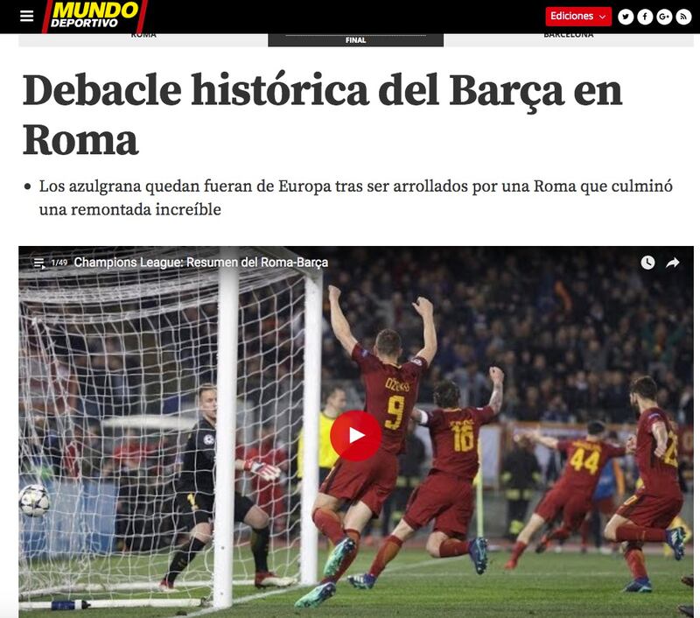
Task: Open the hamburger navigation menu
Action: coord(27,17)
